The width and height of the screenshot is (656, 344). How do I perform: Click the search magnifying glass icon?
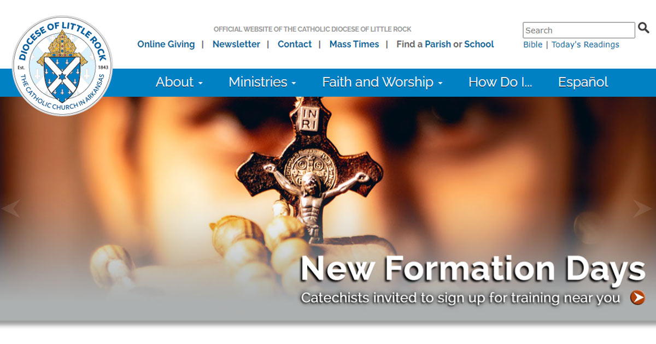[643, 28]
